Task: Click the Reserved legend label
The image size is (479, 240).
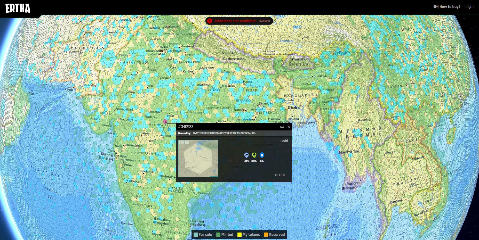Action: [277, 235]
